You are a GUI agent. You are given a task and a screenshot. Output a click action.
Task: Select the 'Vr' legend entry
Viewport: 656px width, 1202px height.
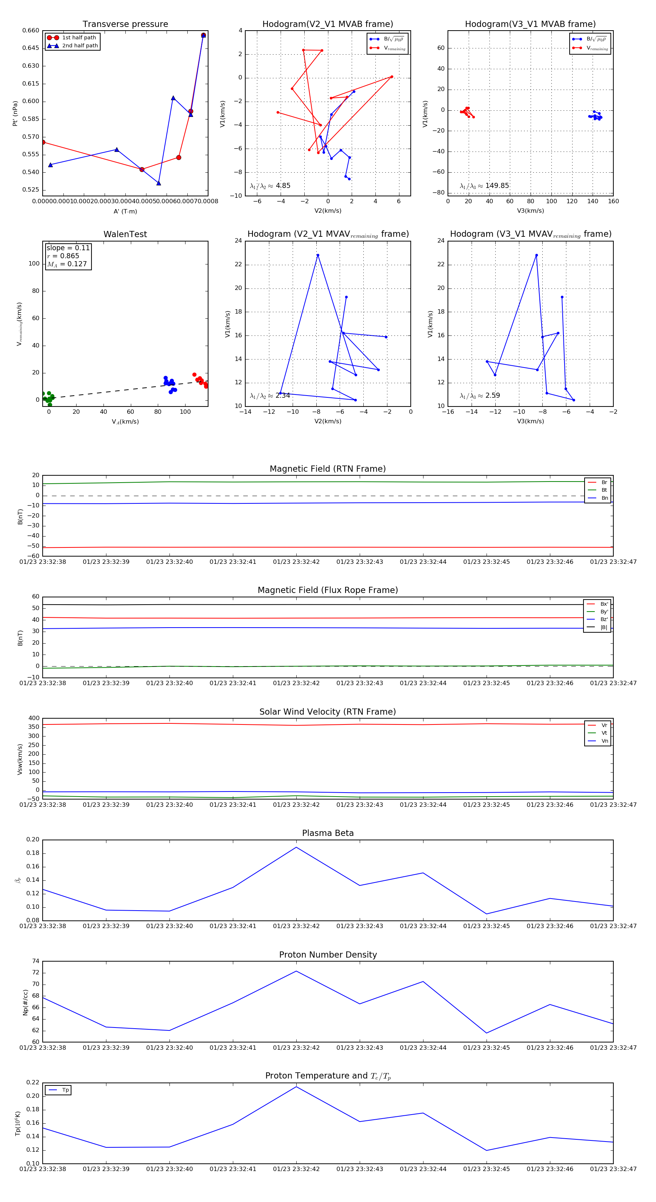point(598,725)
